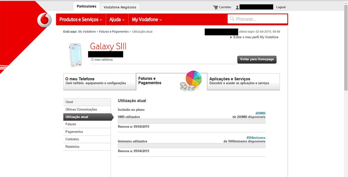Open the shopping cart icon
Image resolution: width=348 pixels, height=177 pixels.
click(216, 7)
